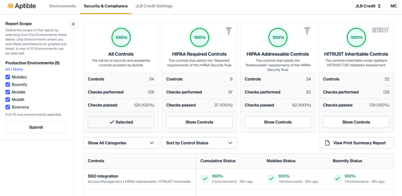The height and width of the screenshot is (196, 402).
Task: Open View Print Summary Report
Action: pos(356,143)
